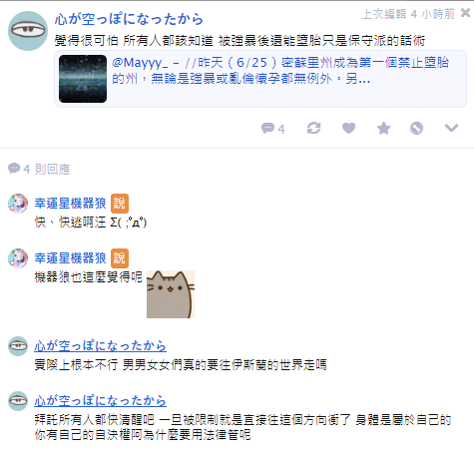Click the globe privacy icon
The height and width of the screenshot is (465, 474).
click(x=416, y=128)
